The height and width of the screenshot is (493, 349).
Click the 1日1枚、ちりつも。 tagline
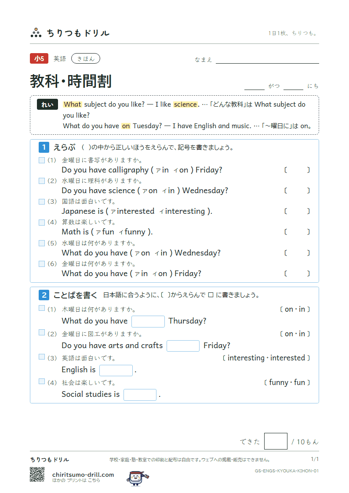[293, 33]
